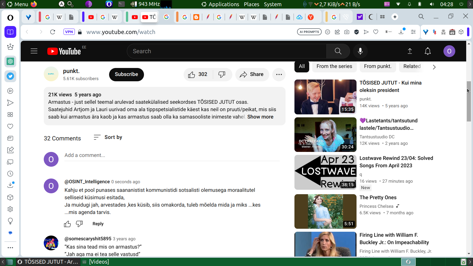Take a snapshot with camera icon
The height and width of the screenshot is (266, 473).
(347, 32)
